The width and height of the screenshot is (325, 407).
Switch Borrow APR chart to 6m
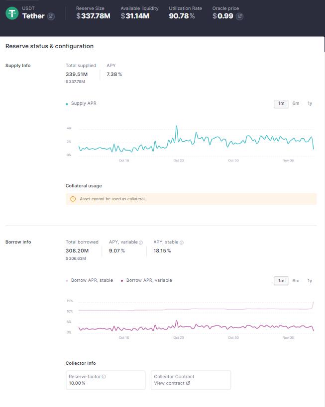click(x=296, y=281)
